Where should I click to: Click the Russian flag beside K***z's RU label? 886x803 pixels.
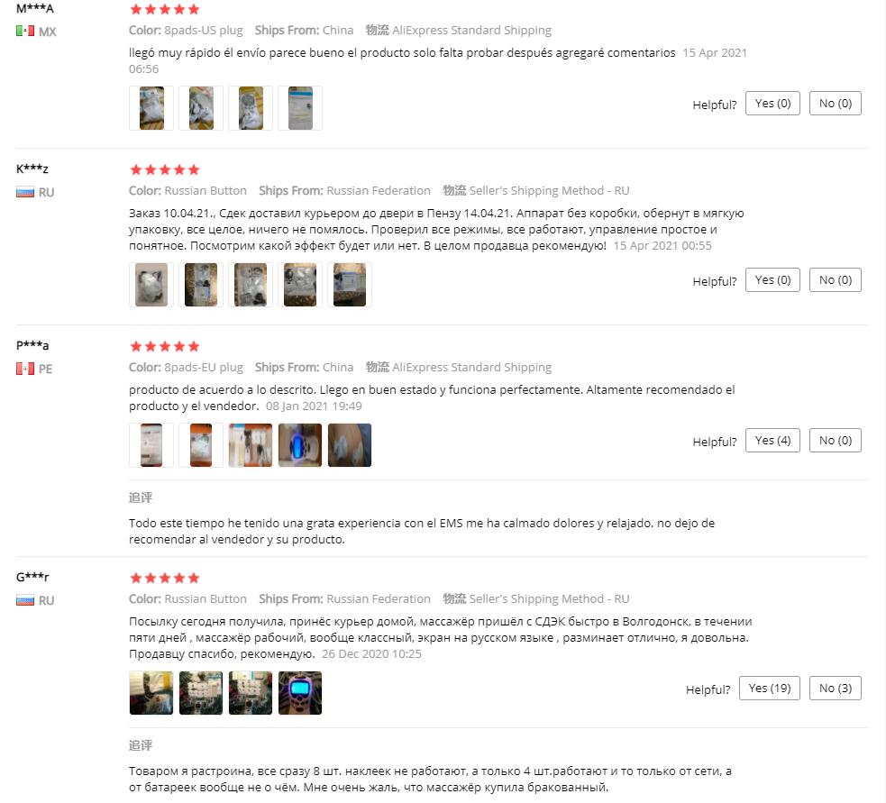point(25,192)
